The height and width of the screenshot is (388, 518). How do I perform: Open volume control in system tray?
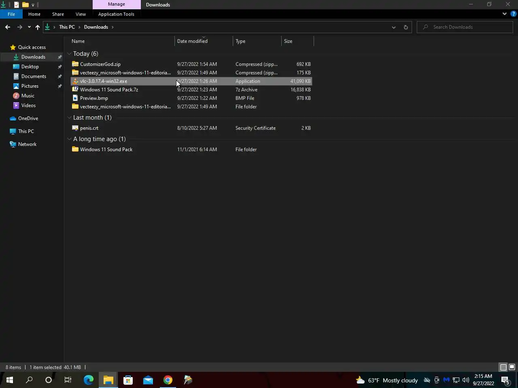coord(466,380)
